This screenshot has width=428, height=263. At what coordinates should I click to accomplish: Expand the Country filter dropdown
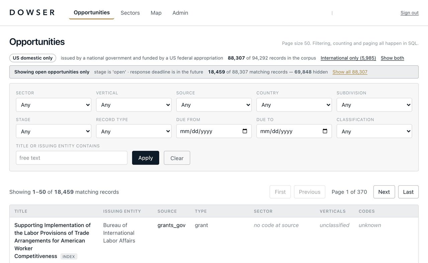(294, 105)
